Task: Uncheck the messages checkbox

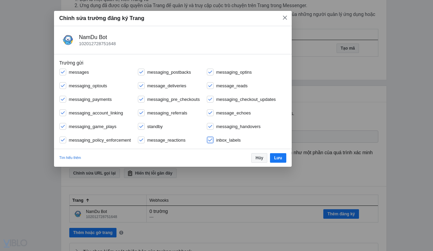Action: 63,72
